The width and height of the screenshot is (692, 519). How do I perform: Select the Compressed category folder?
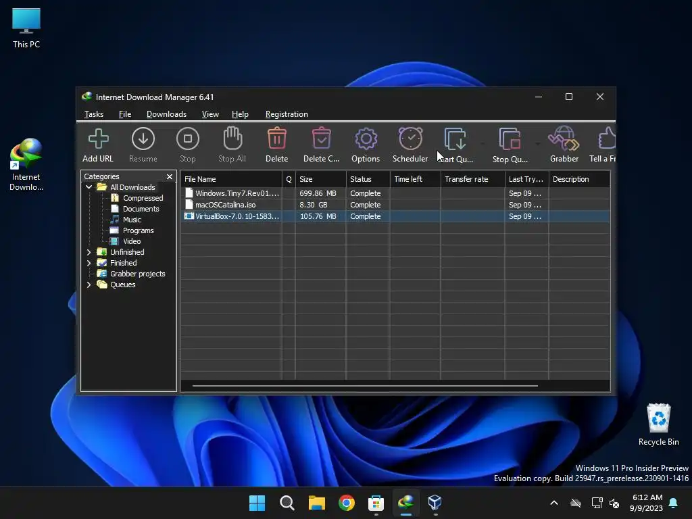coord(143,198)
